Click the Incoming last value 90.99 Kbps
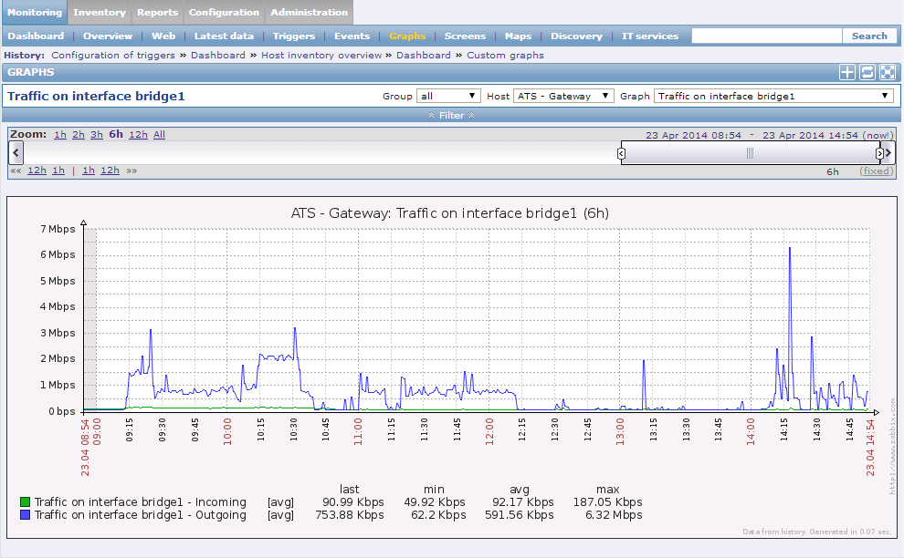The width and height of the screenshot is (904, 558). pyautogui.click(x=352, y=502)
